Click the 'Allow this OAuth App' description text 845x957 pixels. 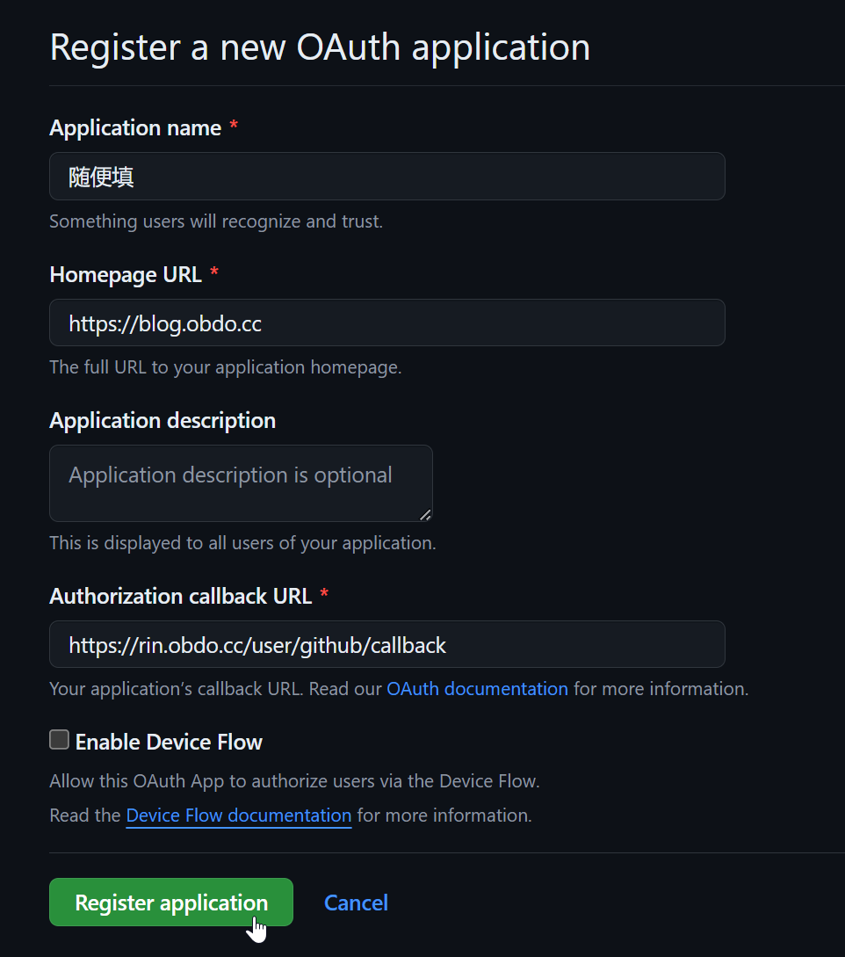click(294, 781)
